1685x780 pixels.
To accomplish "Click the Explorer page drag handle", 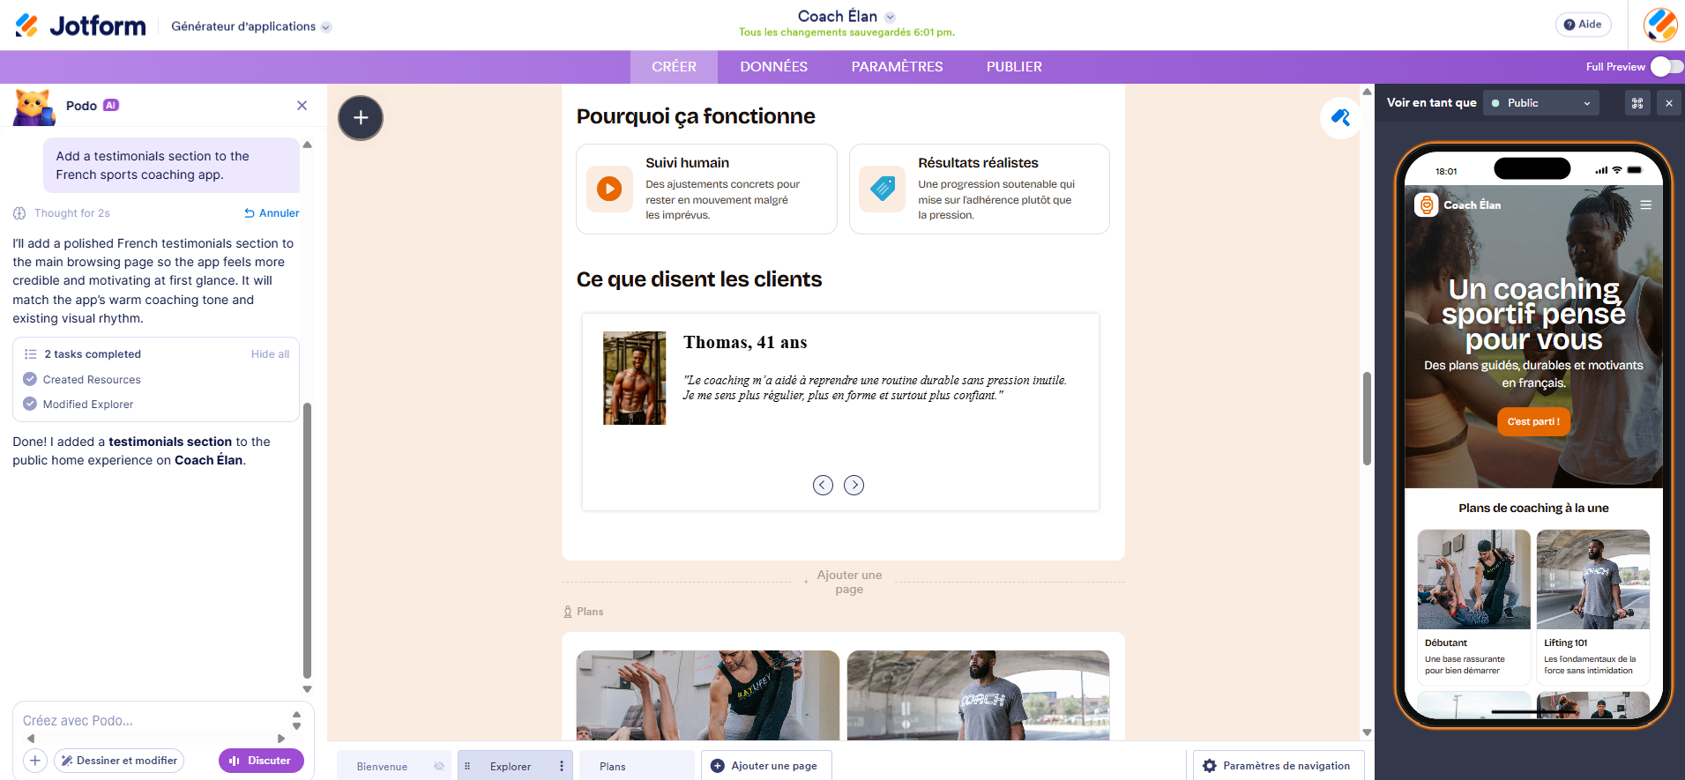I will 467,766.
